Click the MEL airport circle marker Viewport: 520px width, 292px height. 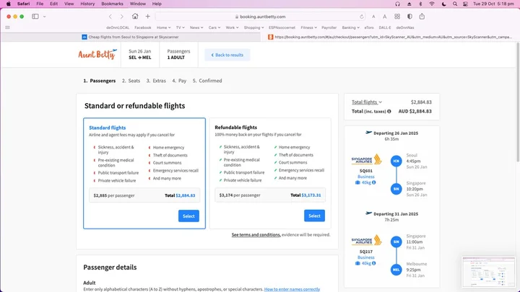[x=396, y=269]
